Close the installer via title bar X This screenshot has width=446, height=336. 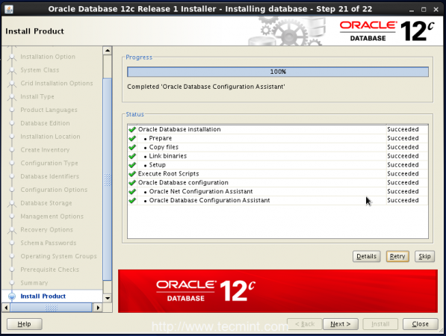coord(436,10)
